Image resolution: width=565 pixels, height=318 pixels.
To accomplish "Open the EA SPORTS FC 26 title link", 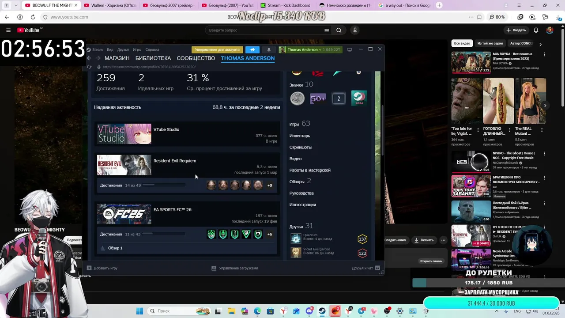I will point(173,210).
